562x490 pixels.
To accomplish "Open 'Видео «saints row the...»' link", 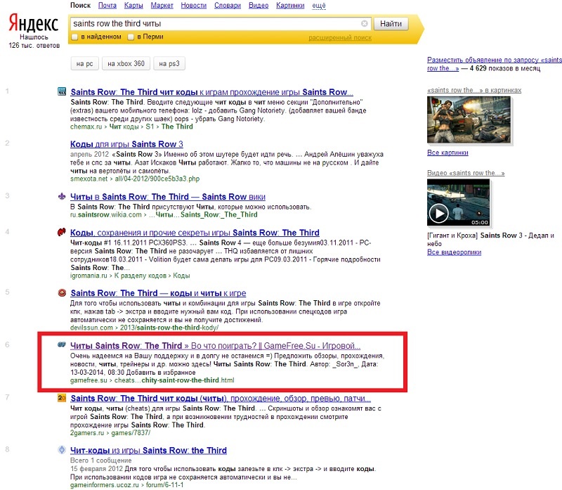I will 466,173.
